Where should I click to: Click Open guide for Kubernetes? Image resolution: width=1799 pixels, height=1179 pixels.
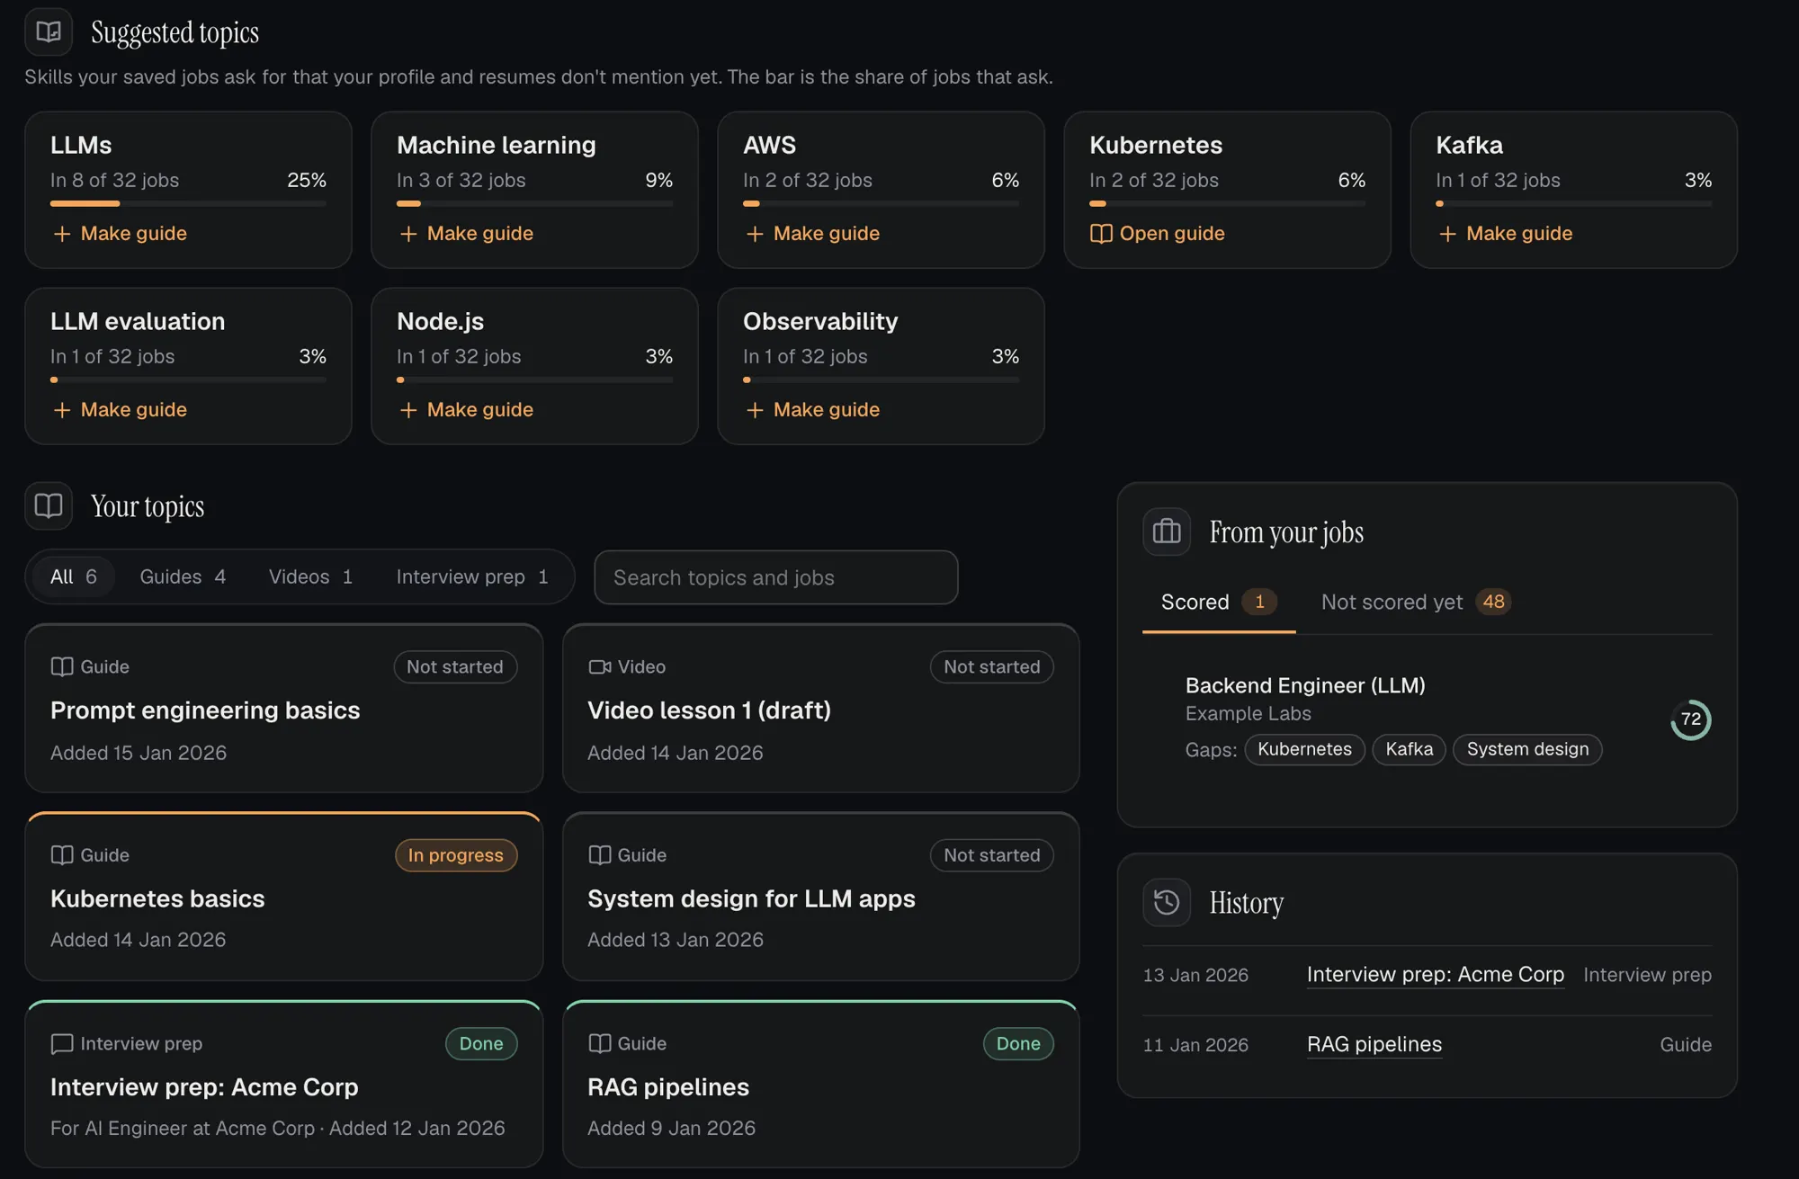(x=1158, y=234)
